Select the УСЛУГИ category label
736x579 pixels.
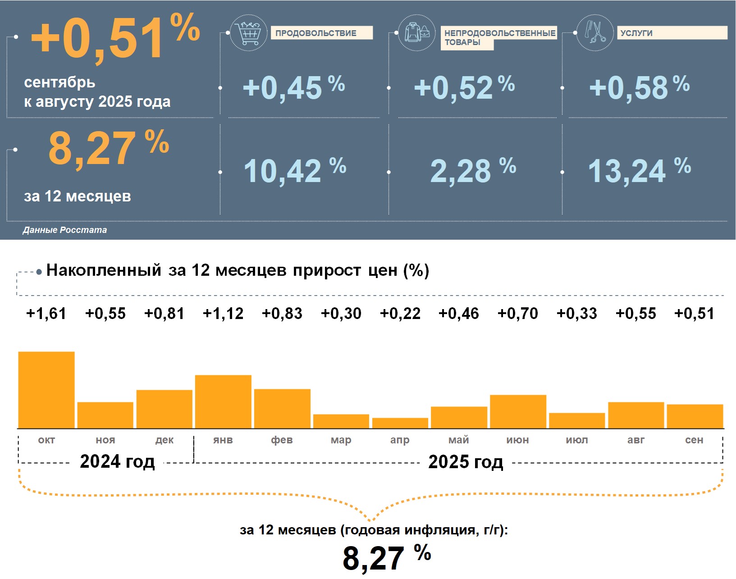click(672, 33)
